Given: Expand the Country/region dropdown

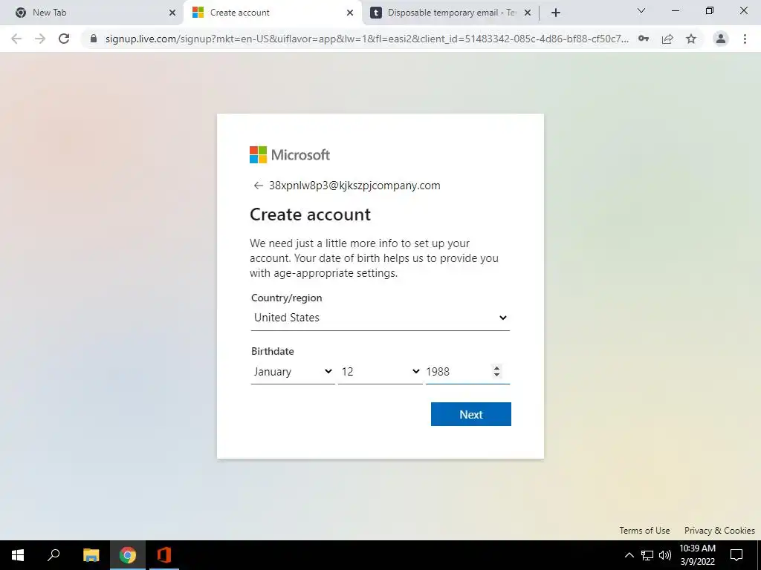Looking at the screenshot, I should pos(380,318).
